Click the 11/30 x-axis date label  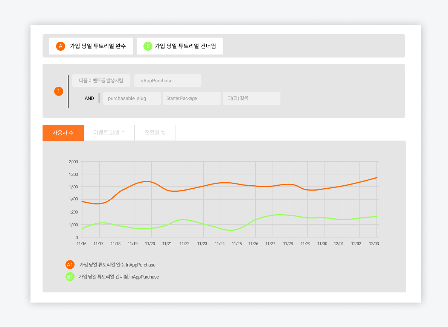click(x=322, y=244)
